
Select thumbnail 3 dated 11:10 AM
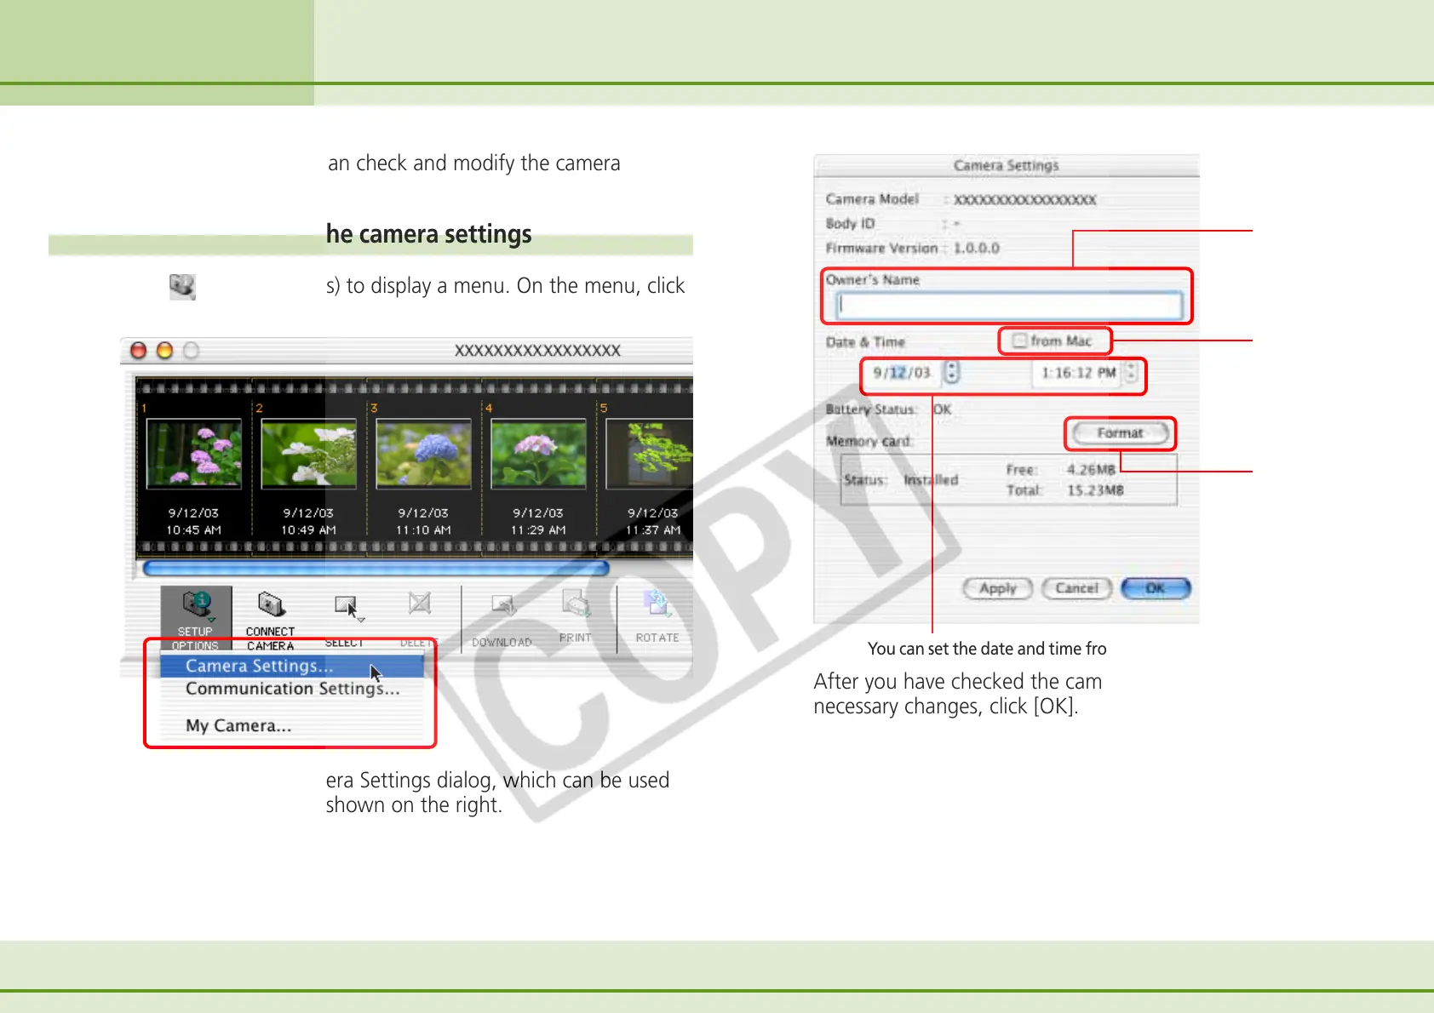tap(424, 455)
